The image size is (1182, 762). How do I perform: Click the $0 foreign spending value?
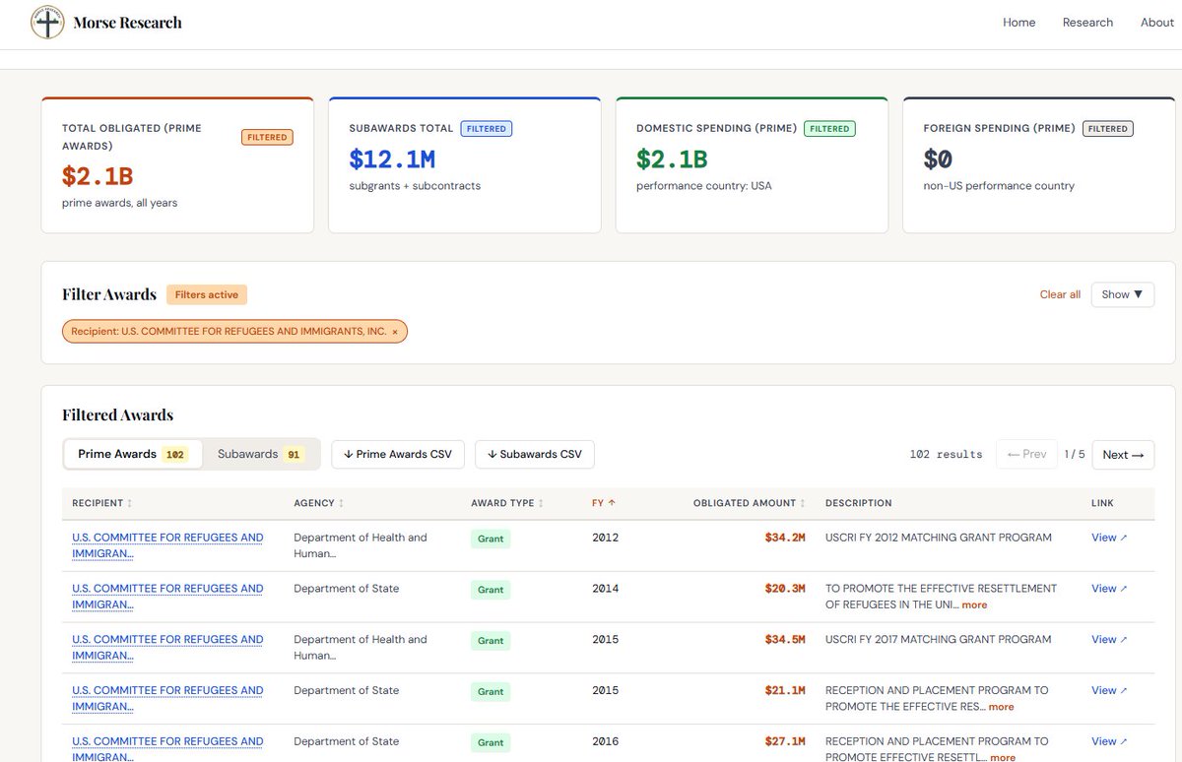pos(938,159)
